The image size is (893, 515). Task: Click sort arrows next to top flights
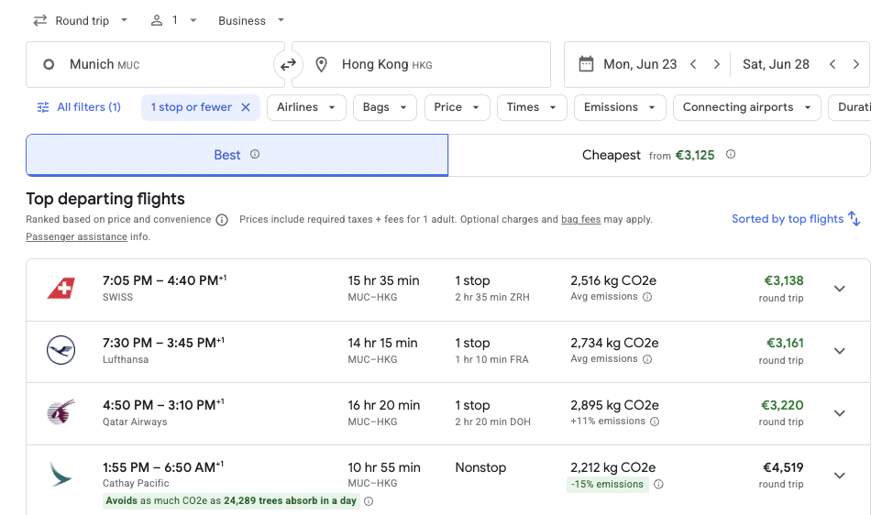(854, 219)
